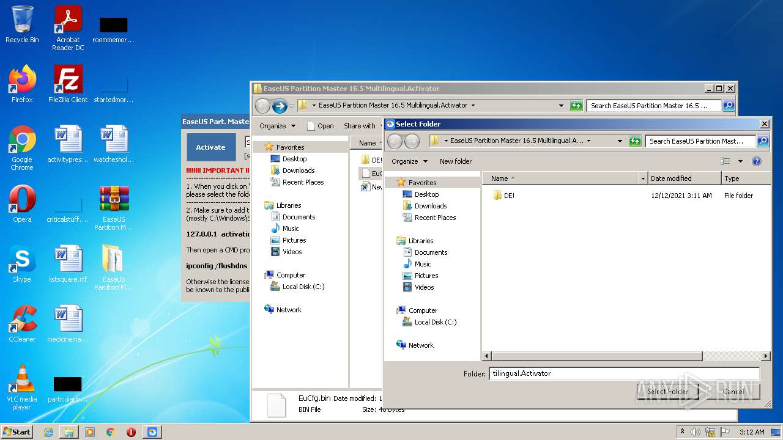Select Desktop under Favorites in Select Folder

[x=426, y=194]
